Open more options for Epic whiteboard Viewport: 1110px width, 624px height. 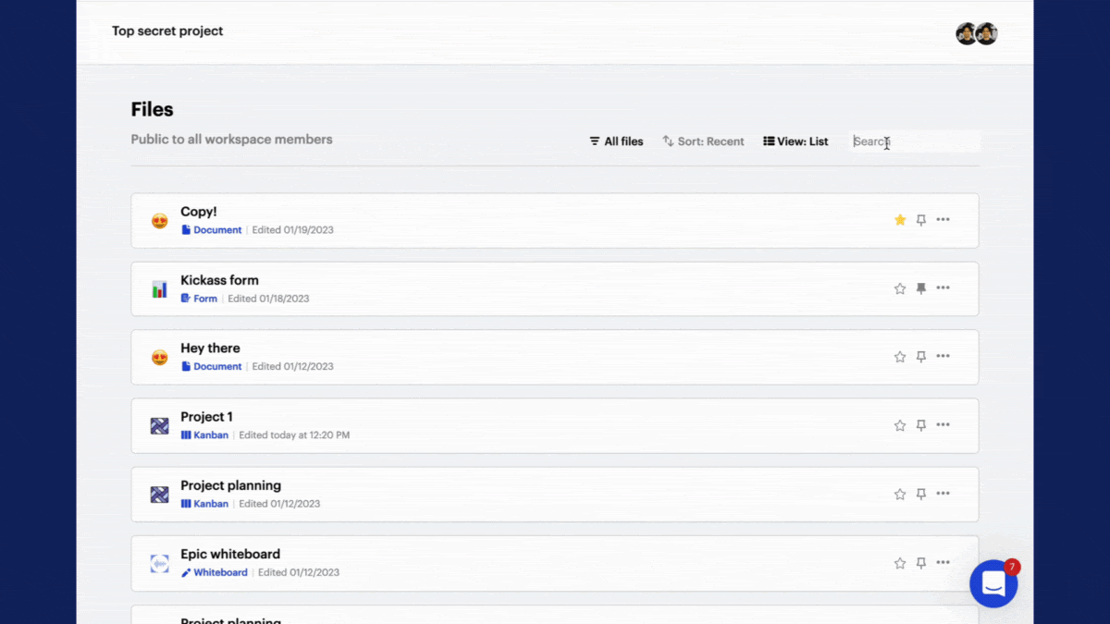point(943,562)
